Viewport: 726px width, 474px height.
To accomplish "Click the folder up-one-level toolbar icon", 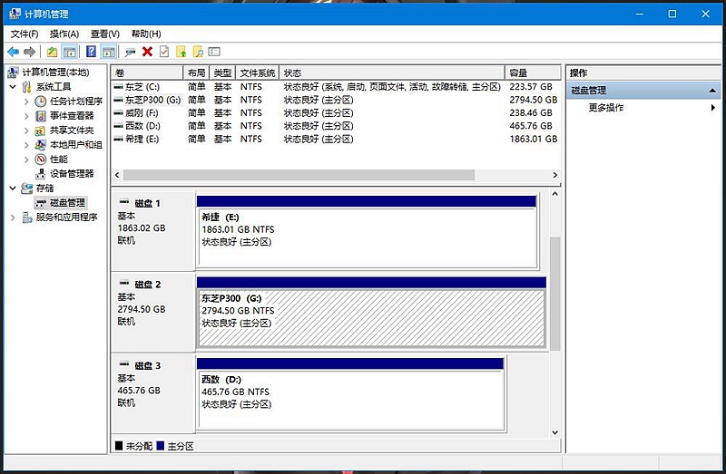I will click(x=53, y=52).
